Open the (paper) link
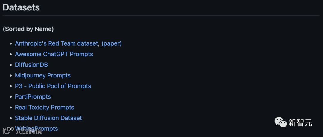The image size is (323, 137). click(x=112, y=43)
